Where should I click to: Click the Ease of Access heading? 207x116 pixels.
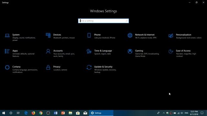(183, 51)
